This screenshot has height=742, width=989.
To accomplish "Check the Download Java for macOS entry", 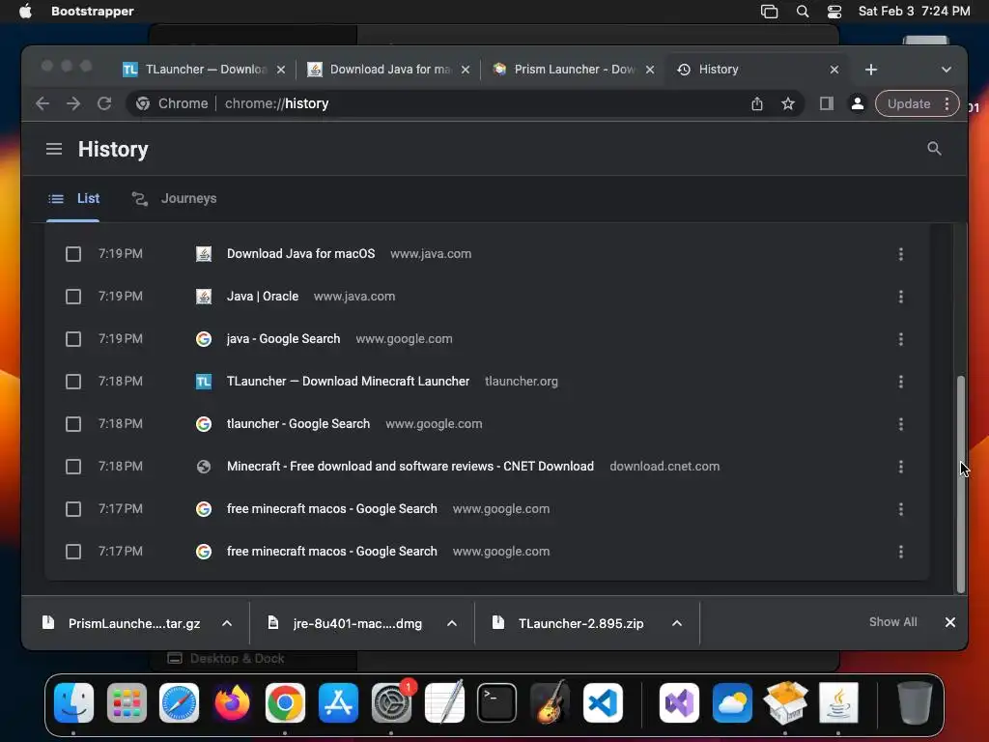I will click(73, 254).
